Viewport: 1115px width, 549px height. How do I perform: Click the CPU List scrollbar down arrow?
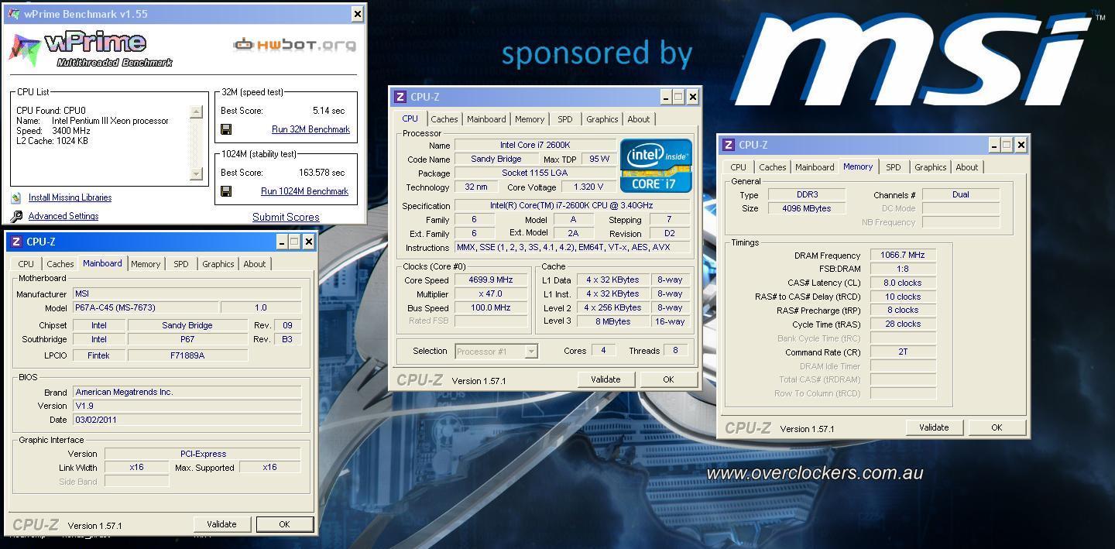(x=196, y=174)
